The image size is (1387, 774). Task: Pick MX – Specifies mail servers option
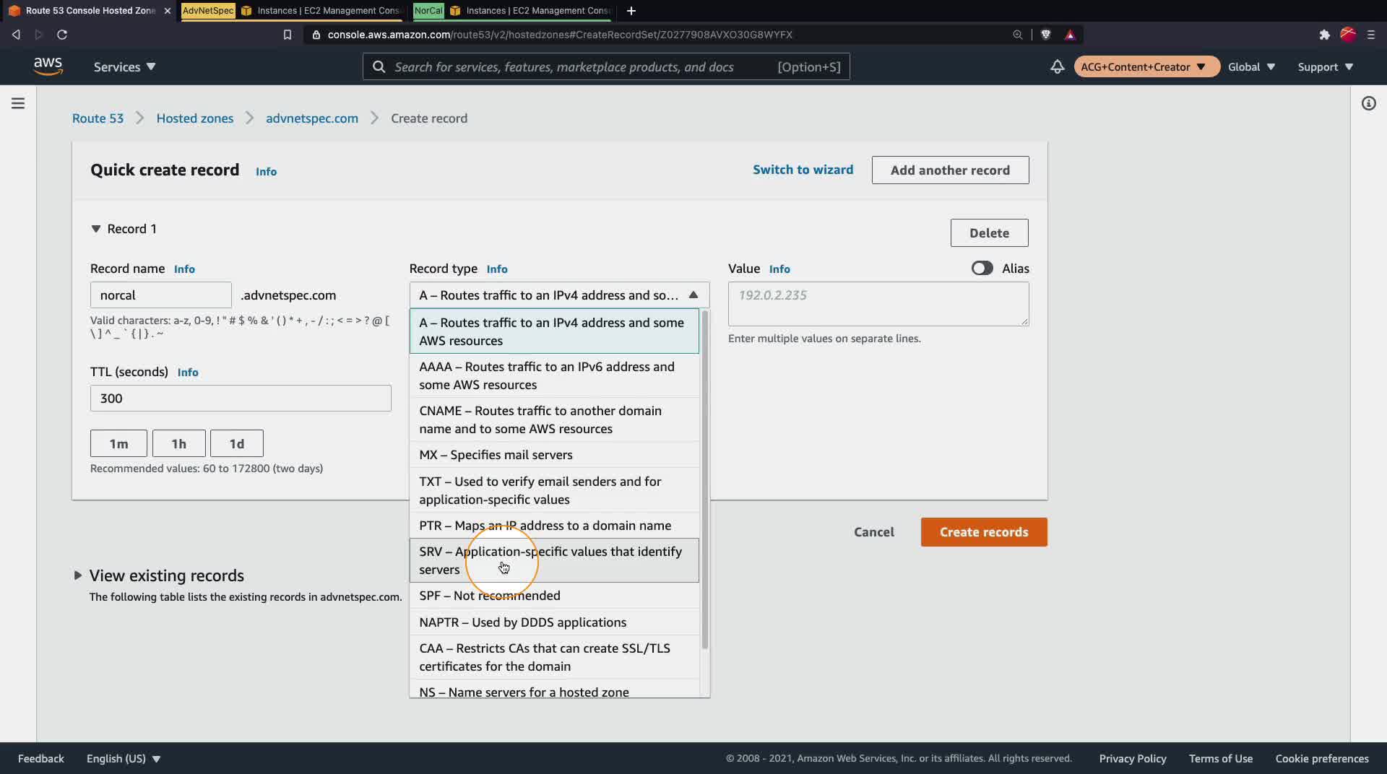(554, 455)
